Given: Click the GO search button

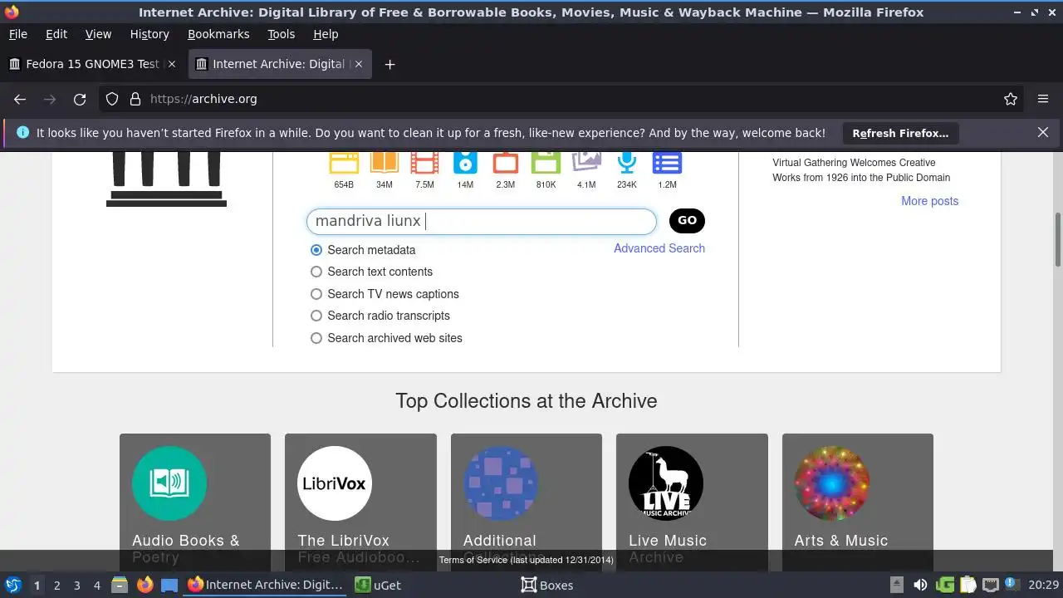Looking at the screenshot, I should [687, 220].
